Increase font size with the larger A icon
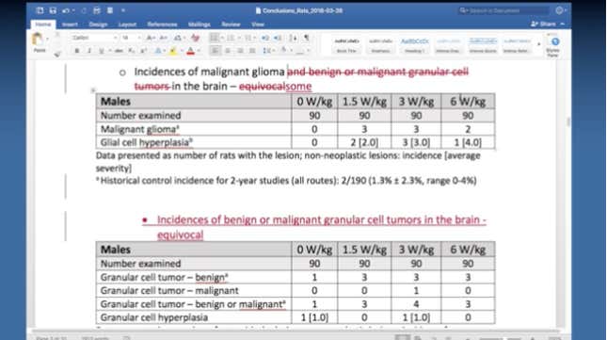Screen dimensions: 607x340 click(x=150, y=38)
